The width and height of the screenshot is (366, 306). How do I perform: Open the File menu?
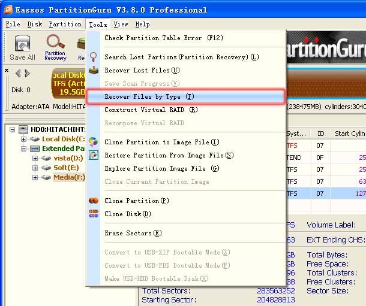point(13,24)
